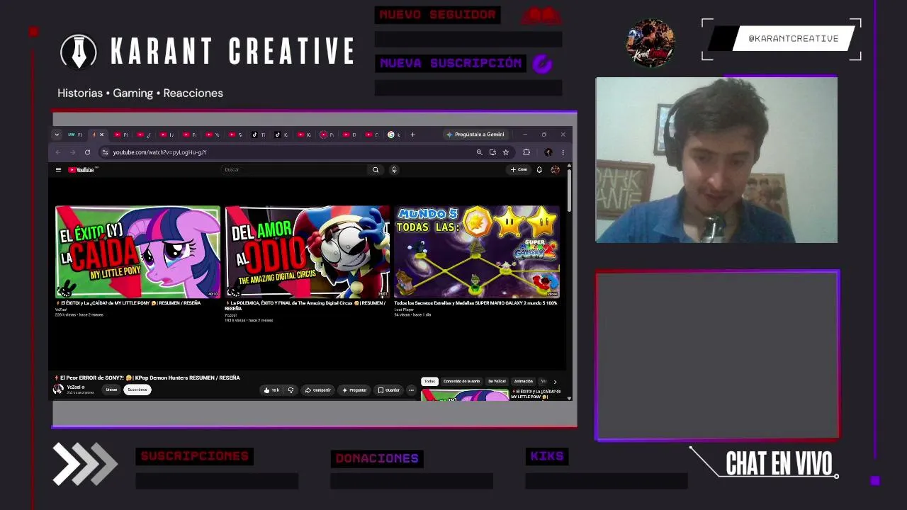
Task: Reload the YouTube page
Action: (x=87, y=152)
